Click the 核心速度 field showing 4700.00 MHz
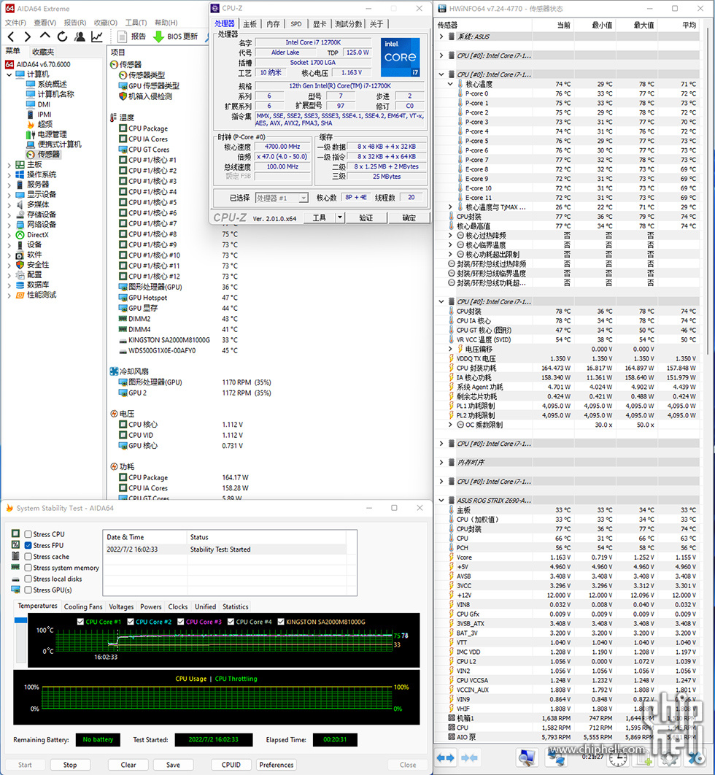 (x=282, y=147)
